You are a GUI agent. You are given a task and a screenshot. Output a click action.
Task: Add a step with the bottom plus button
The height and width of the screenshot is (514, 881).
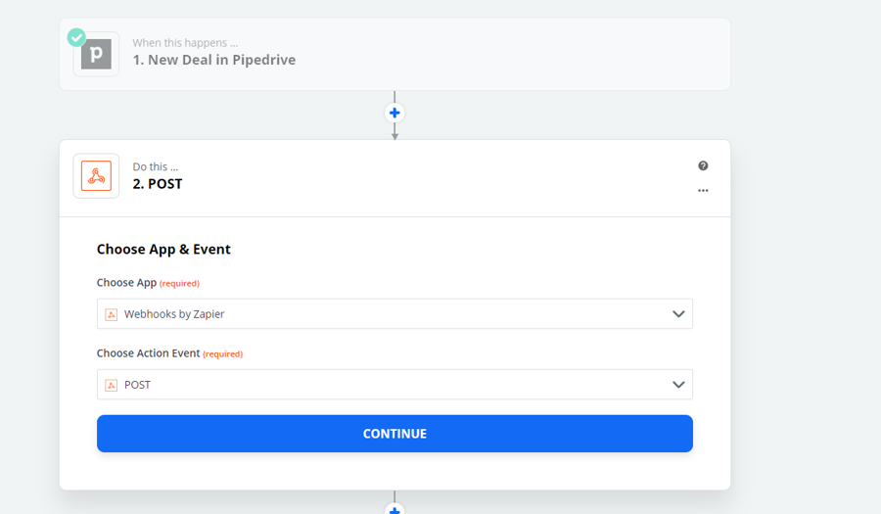(x=394, y=509)
